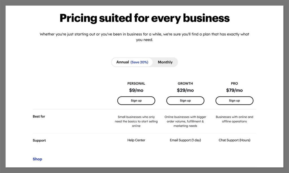Screen dimensions: 289x173
Task: Select the PERSONAL plan column header
Action: point(136,83)
